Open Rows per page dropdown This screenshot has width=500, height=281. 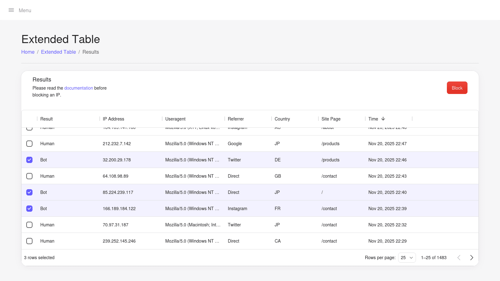tap(407, 258)
